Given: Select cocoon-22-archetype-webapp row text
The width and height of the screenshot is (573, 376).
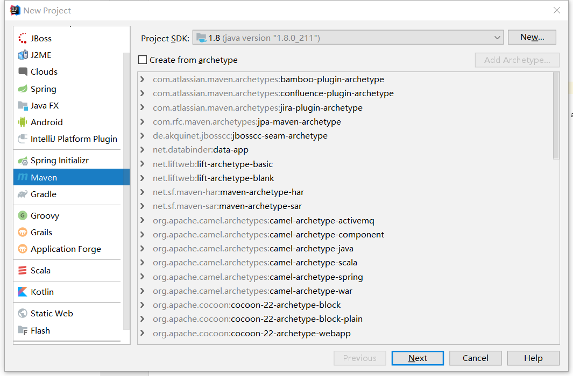Looking at the screenshot, I should tap(252, 334).
